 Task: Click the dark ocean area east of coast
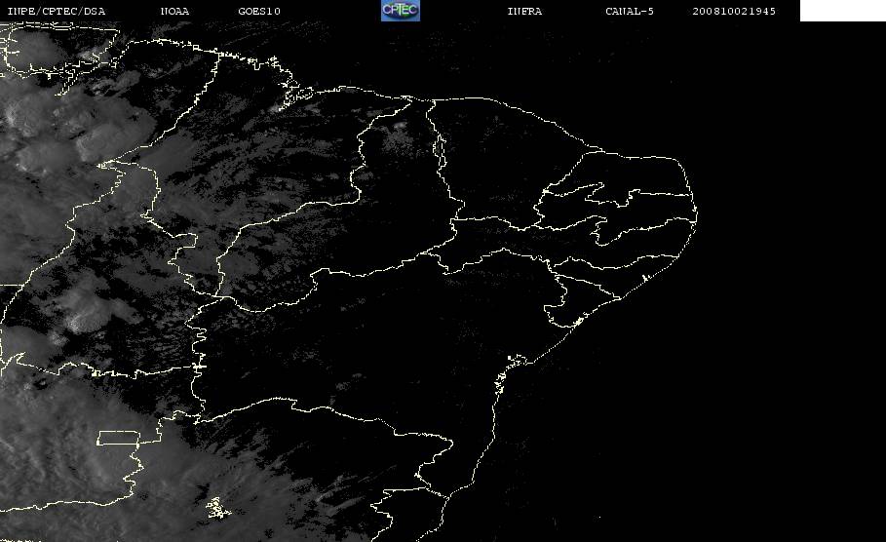[x=763, y=339]
